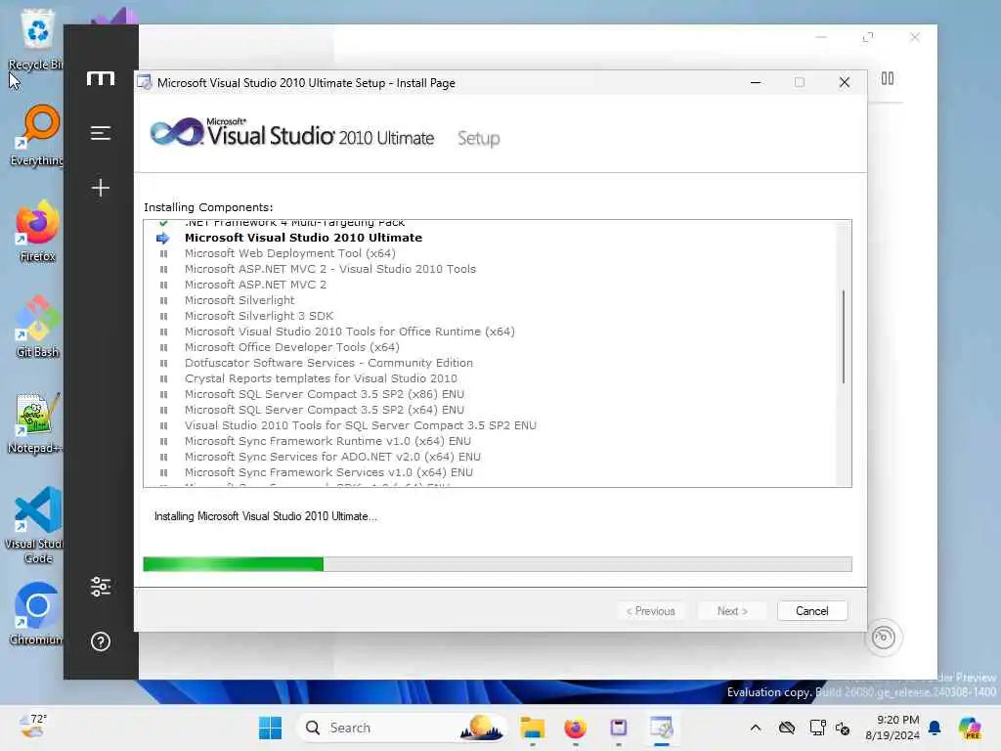1001x751 pixels.
Task: Launch Chromium desktop icon
Action: coord(36,614)
